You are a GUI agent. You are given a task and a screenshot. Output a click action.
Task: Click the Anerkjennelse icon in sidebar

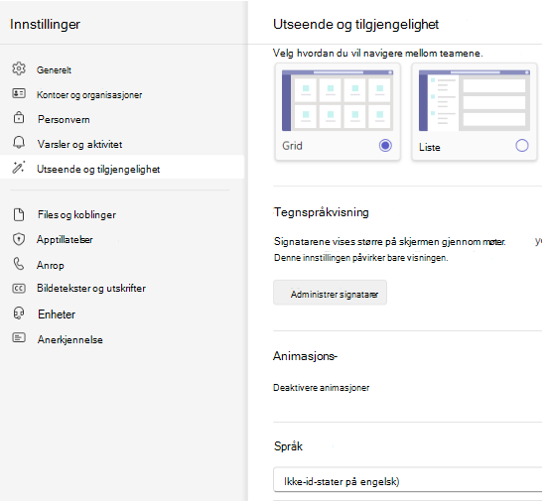(x=19, y=337)
